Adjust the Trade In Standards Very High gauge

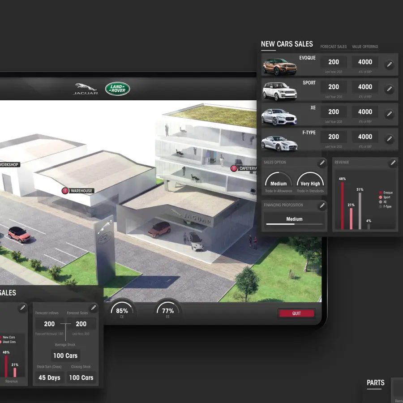pyautogui.click(x=310, y=180)
